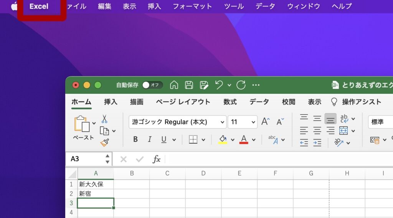Open the 数式 ribbon tab

230,102
